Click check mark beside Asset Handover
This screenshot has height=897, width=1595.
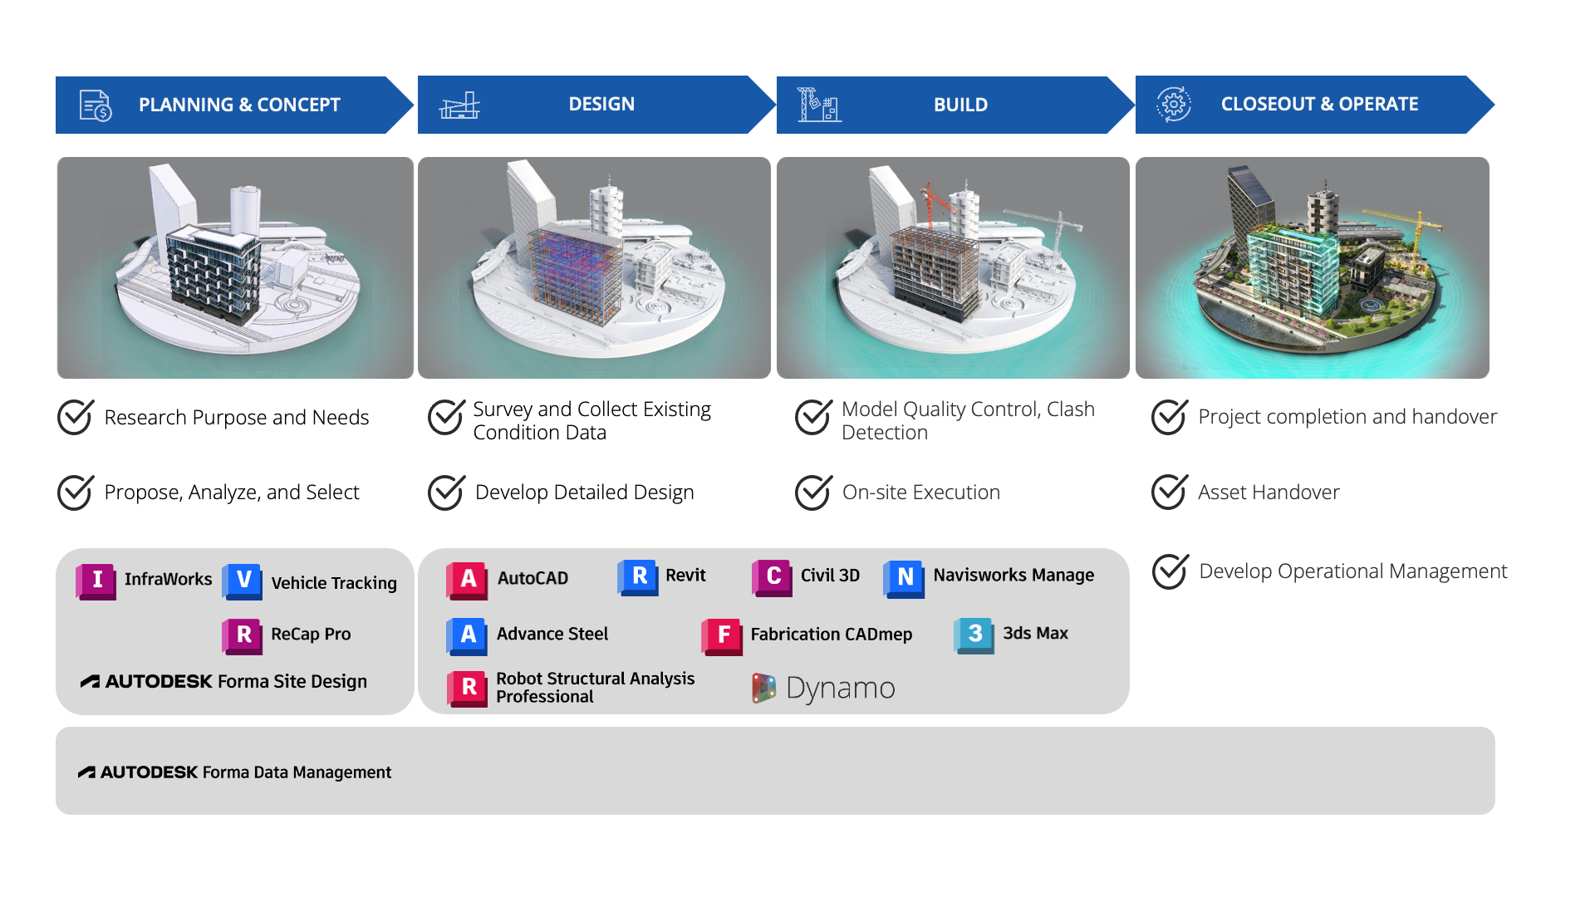pyautogui.click(x=1170, y=492)
